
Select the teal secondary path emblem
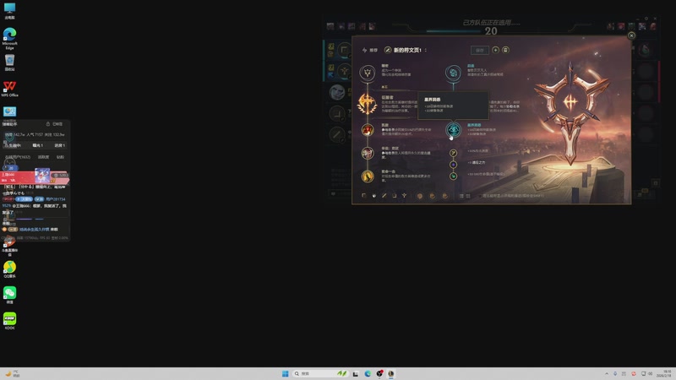coord(453,73)
